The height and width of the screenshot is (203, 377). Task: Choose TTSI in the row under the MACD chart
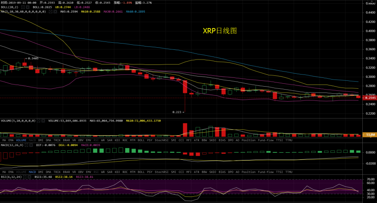(x=279, y=172)
